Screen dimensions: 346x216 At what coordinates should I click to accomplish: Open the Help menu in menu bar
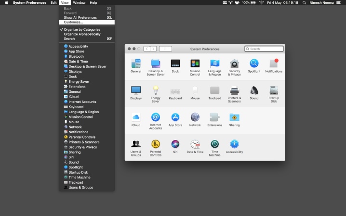point(93,2)
